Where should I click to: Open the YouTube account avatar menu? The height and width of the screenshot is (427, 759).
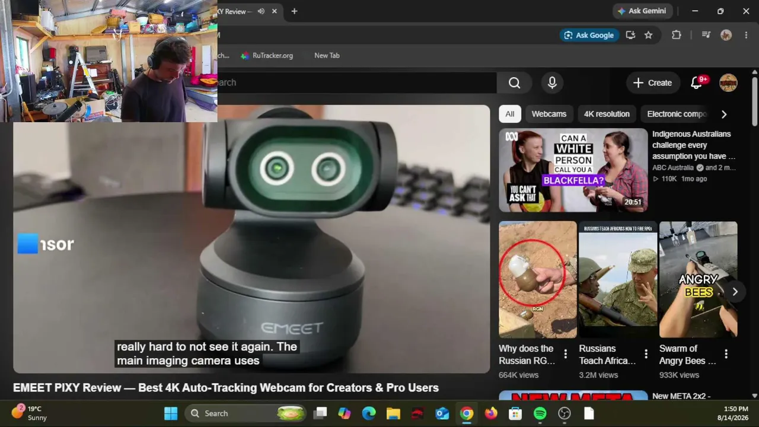(x=728, y=83)
